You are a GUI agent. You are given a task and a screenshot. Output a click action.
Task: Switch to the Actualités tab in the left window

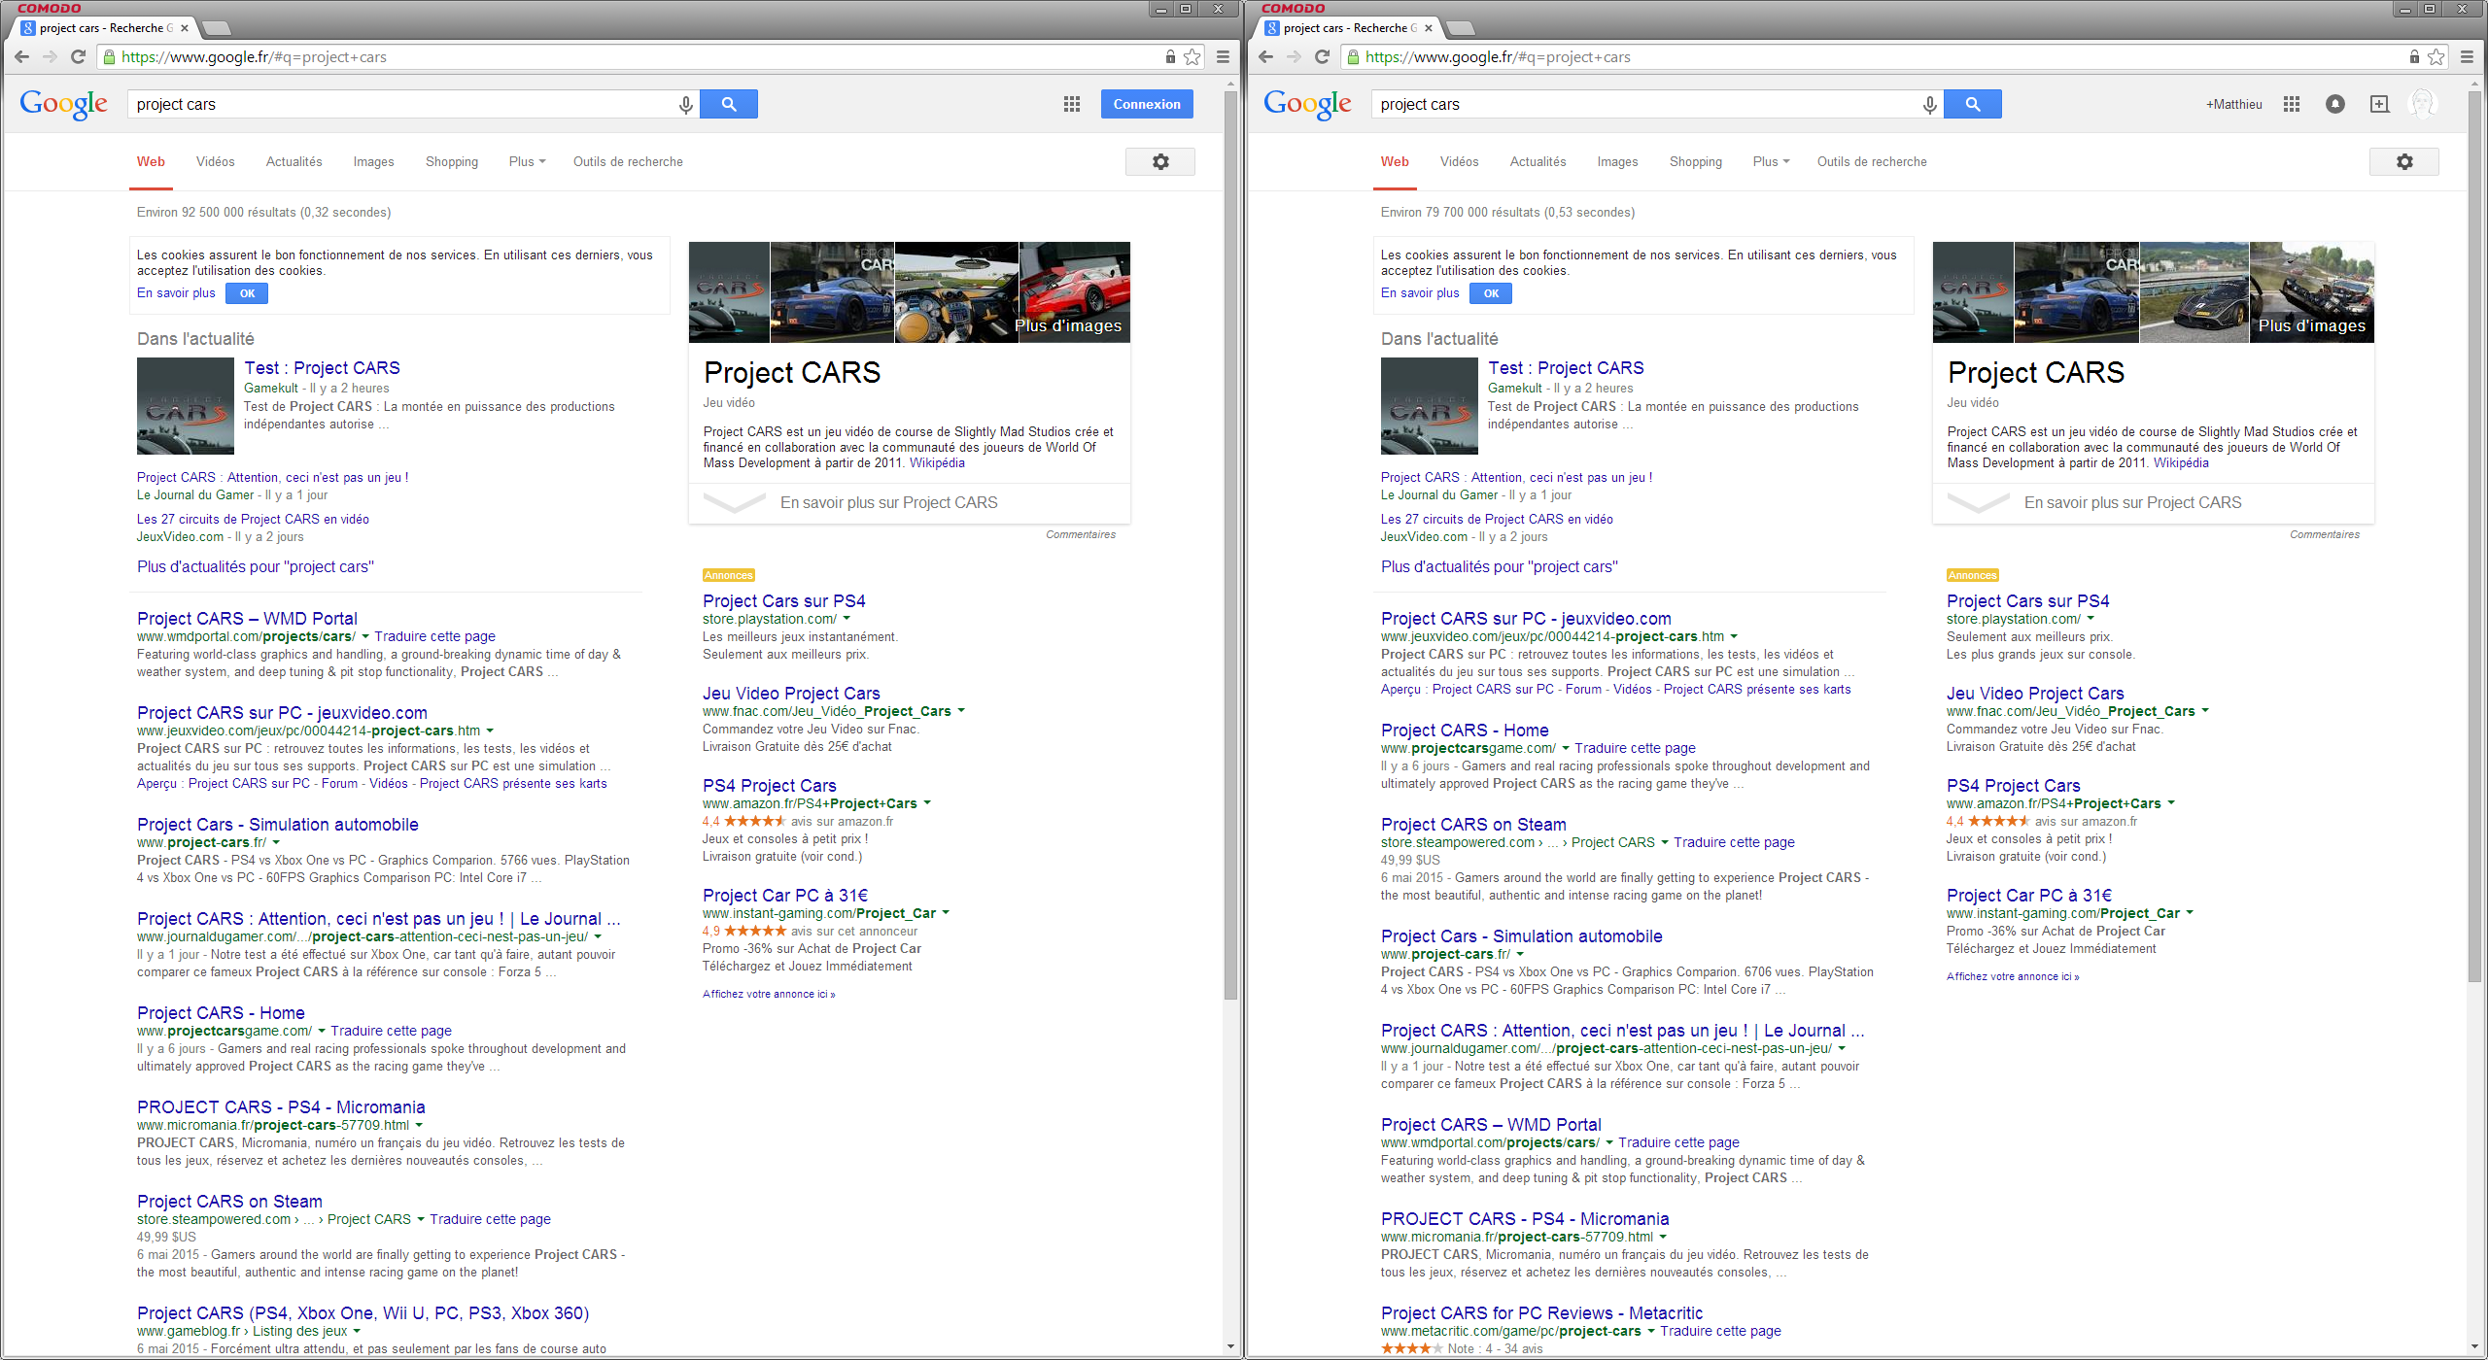[294, 162]
